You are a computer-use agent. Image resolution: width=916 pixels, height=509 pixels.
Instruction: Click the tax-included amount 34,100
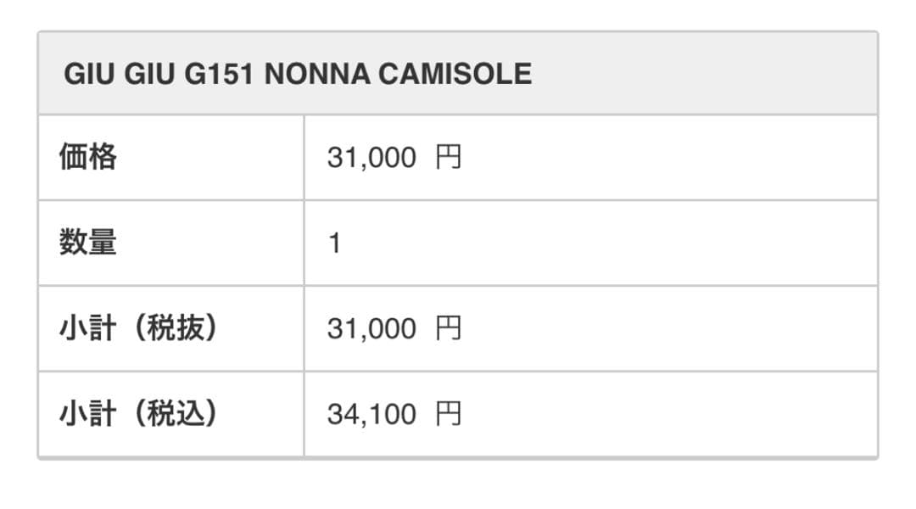(371, 415)
